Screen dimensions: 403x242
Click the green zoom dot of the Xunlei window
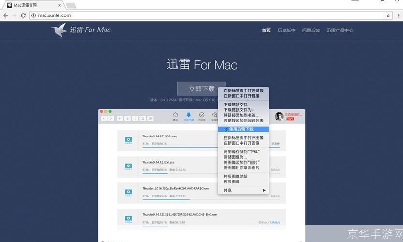pos(110,111)
